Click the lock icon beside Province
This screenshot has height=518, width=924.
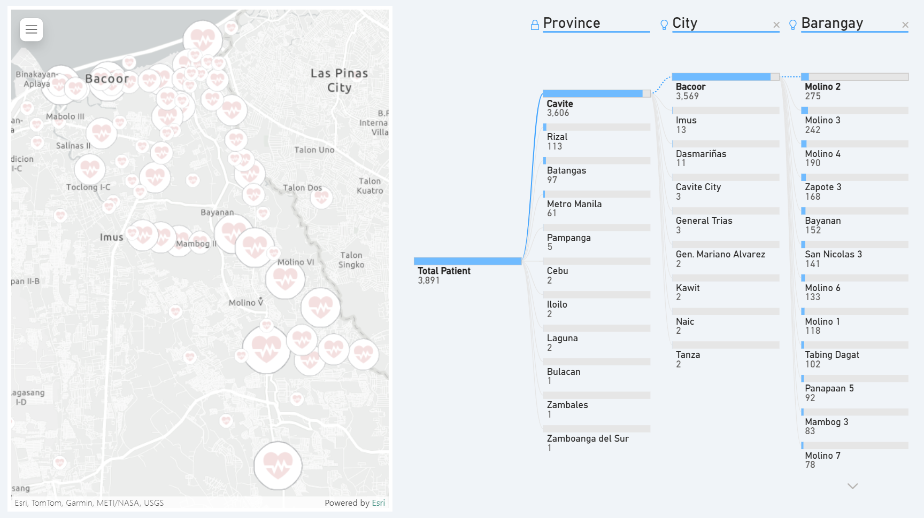click(534, 25)
